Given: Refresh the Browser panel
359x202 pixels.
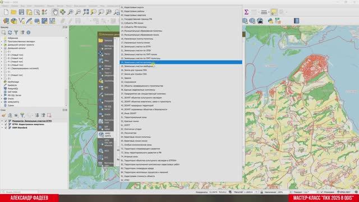Looking at the screenshot, I should 10,33.
